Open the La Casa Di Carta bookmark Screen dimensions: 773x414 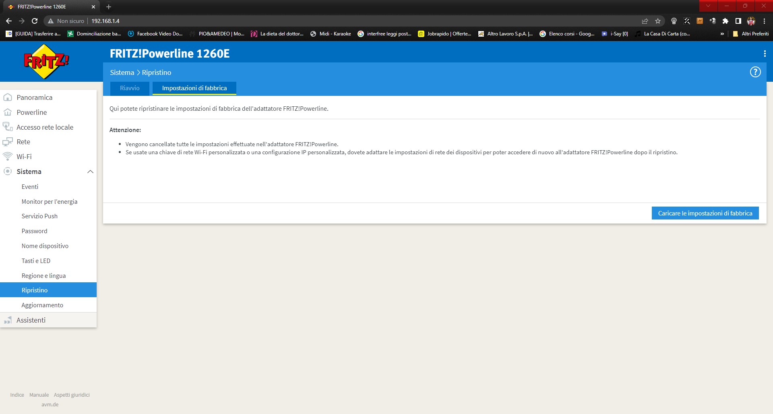click(662, 34)
